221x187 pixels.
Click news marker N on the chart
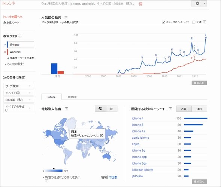click(142, 57)
